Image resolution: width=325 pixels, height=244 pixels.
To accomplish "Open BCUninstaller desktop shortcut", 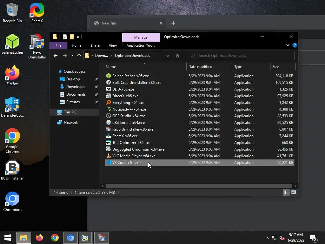I will [12, 170].
